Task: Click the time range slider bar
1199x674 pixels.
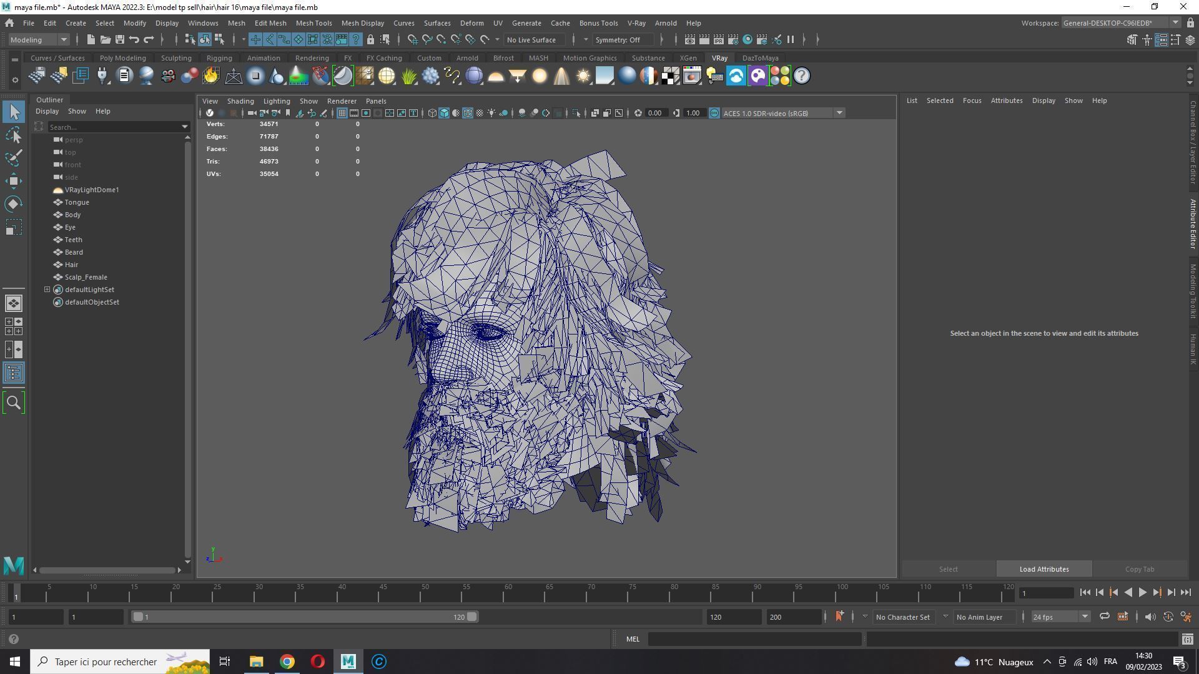Action: pyautogui.click(x=305, y=617)
